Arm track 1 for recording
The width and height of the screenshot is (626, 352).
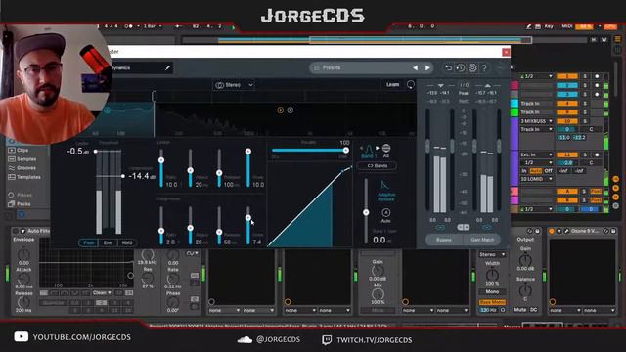[597, 76]
